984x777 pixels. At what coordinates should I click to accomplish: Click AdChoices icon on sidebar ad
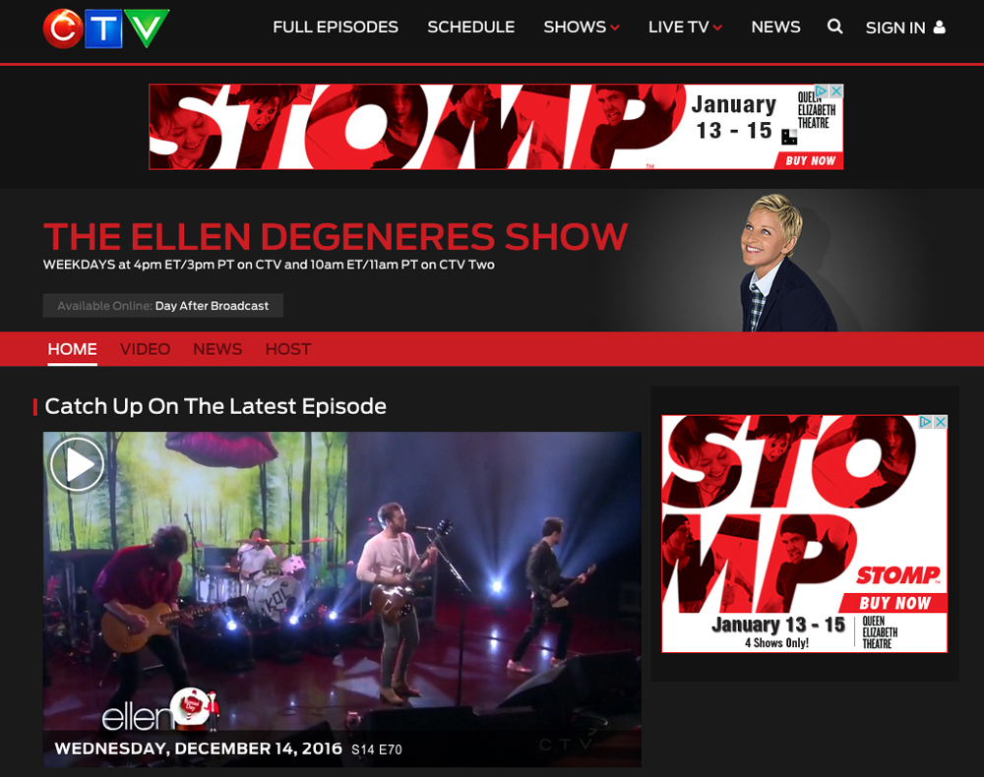[926, 422]
